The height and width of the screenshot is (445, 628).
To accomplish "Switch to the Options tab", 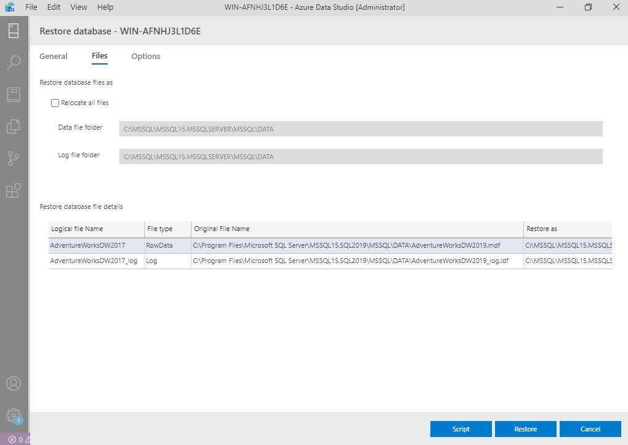I will (x=146, y=57).
